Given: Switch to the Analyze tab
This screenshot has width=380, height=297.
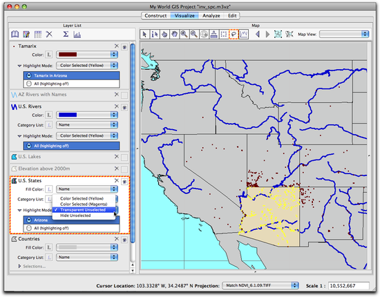Looking at the screenshot, I should pyautogui.click(x=211, y=16).
